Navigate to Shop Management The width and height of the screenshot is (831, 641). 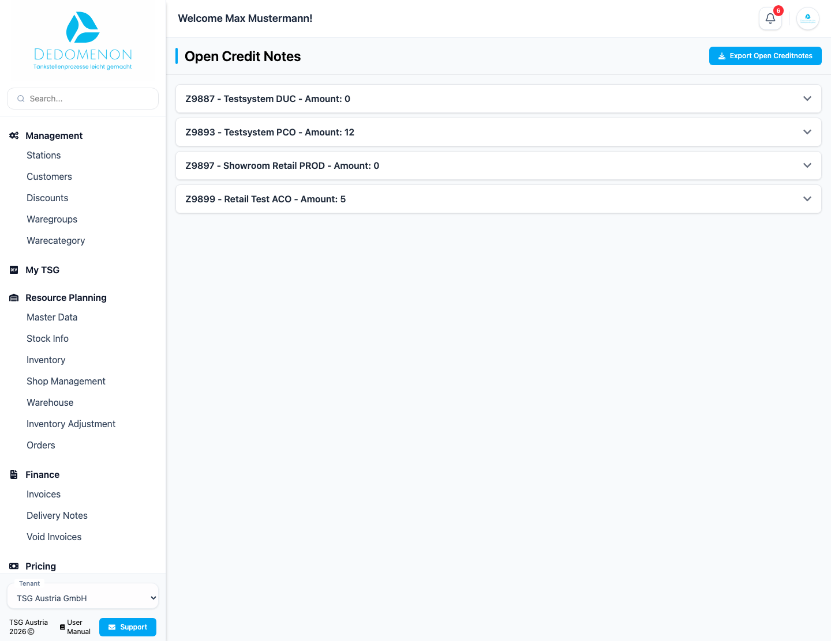point(66,381)
